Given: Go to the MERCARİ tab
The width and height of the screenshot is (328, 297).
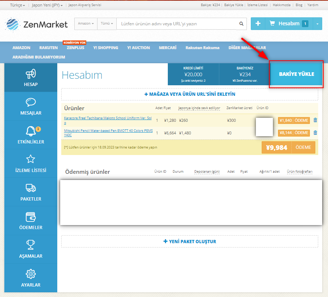Looking at the screenshot, I should coord(167,48).
